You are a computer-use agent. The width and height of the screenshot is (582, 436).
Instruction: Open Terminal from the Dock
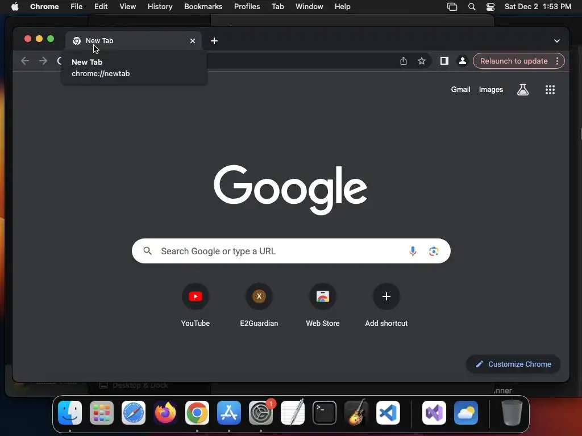pos(325,413)
